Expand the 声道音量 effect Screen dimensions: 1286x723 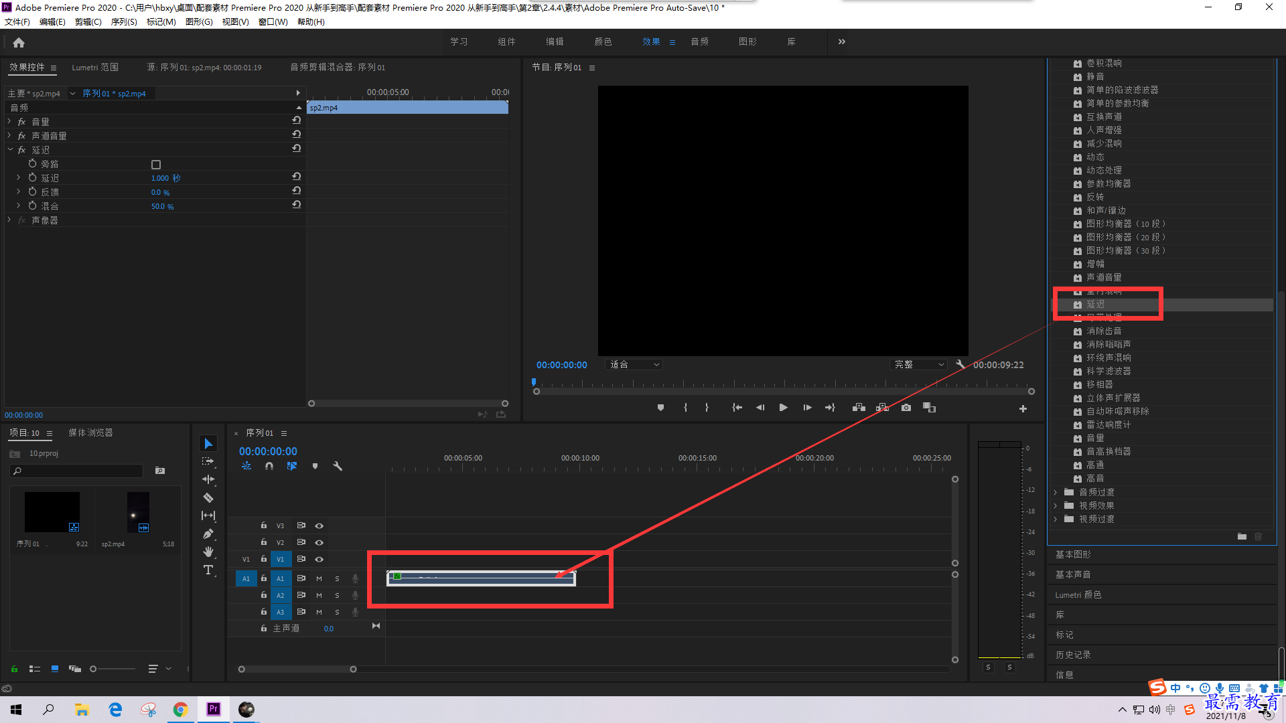pos(9,136)
